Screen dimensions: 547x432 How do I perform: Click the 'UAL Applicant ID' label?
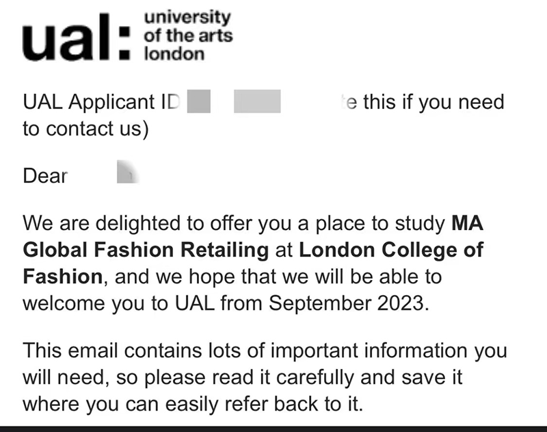[x=100, y=103]
